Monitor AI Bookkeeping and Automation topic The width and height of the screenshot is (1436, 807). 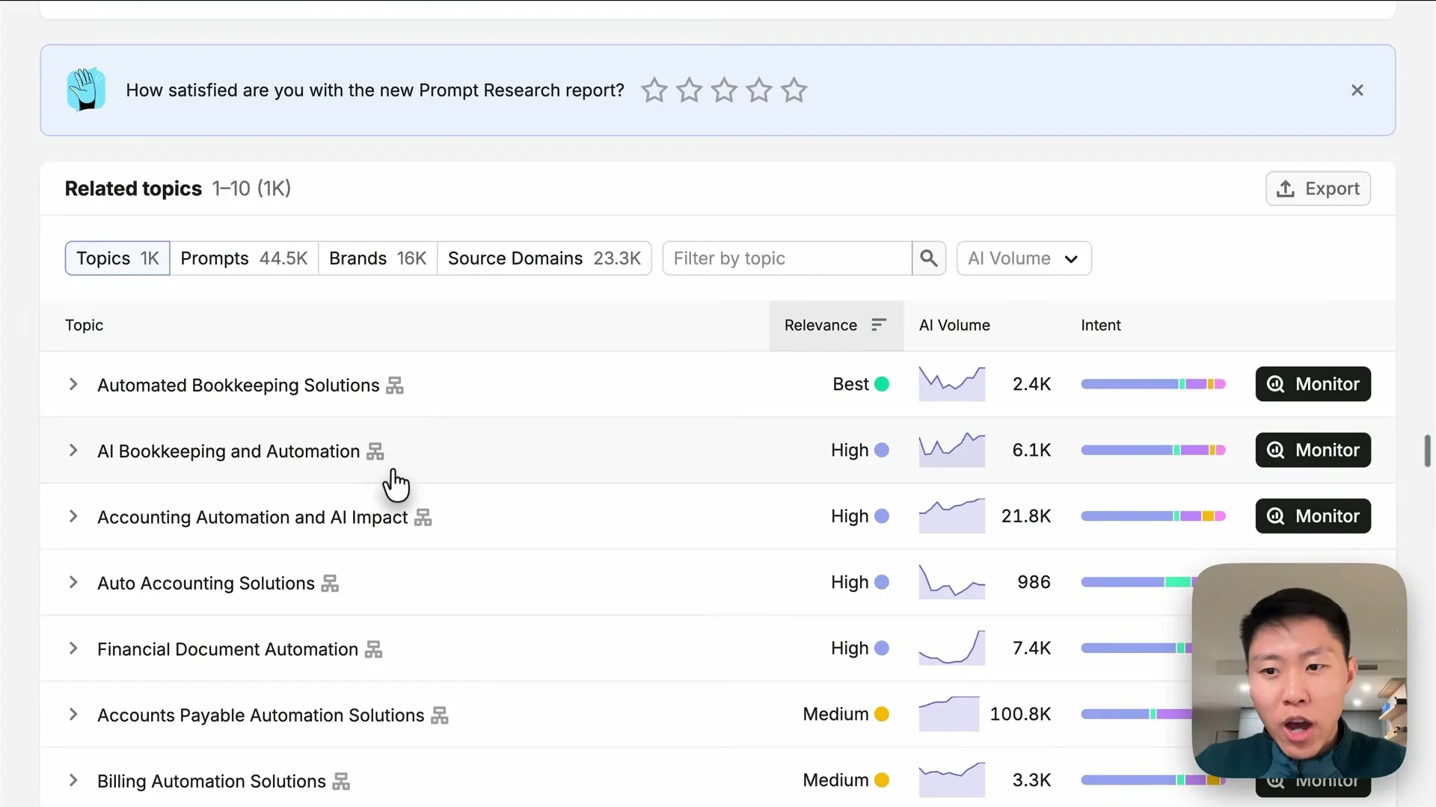point(1313,450)
